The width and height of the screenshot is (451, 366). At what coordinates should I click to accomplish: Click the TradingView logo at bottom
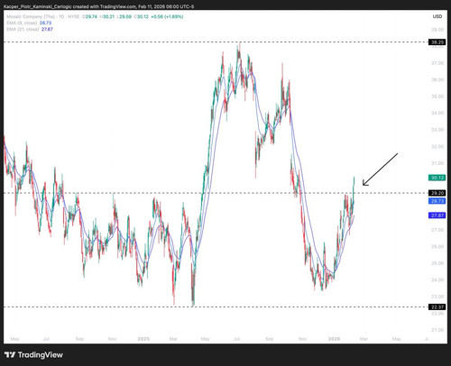(33, 355)
